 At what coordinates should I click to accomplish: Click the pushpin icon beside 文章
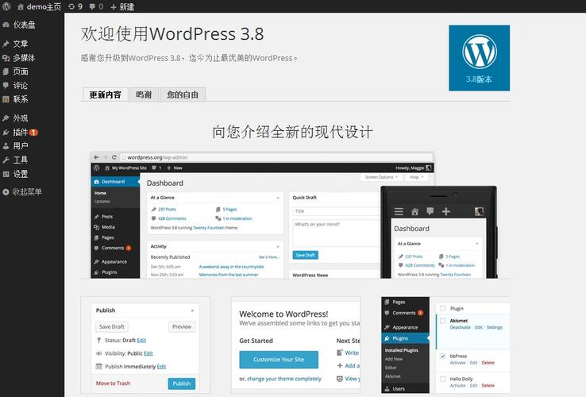(6, 44)
